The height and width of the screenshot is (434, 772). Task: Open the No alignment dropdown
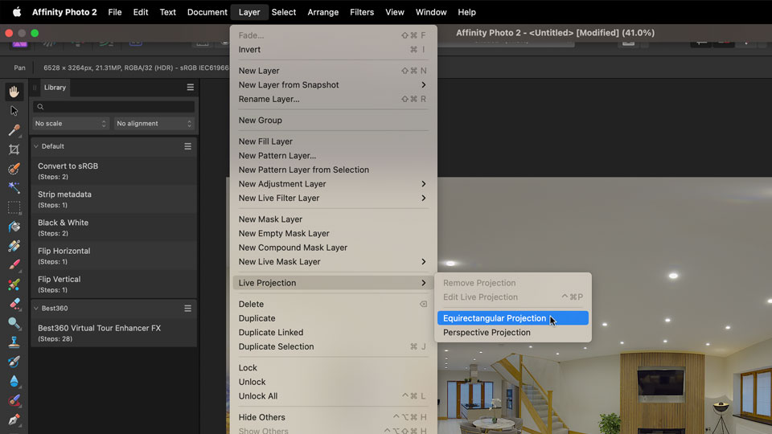(154, 124)
